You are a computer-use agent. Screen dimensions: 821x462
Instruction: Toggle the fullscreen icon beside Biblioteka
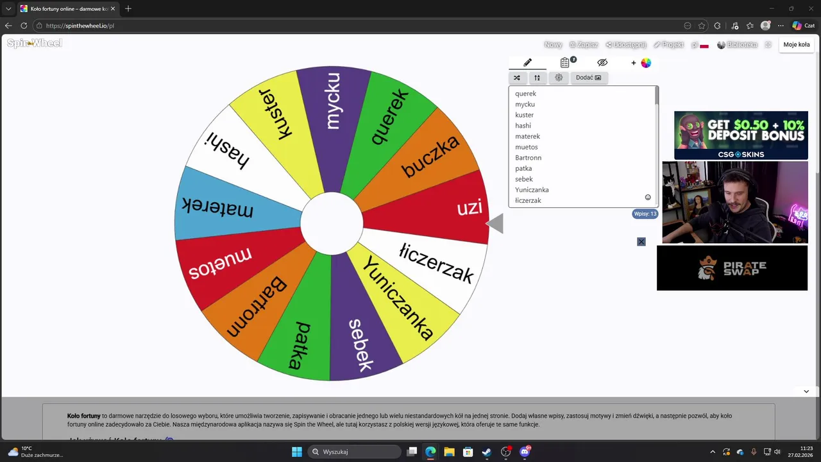[768, 45]
